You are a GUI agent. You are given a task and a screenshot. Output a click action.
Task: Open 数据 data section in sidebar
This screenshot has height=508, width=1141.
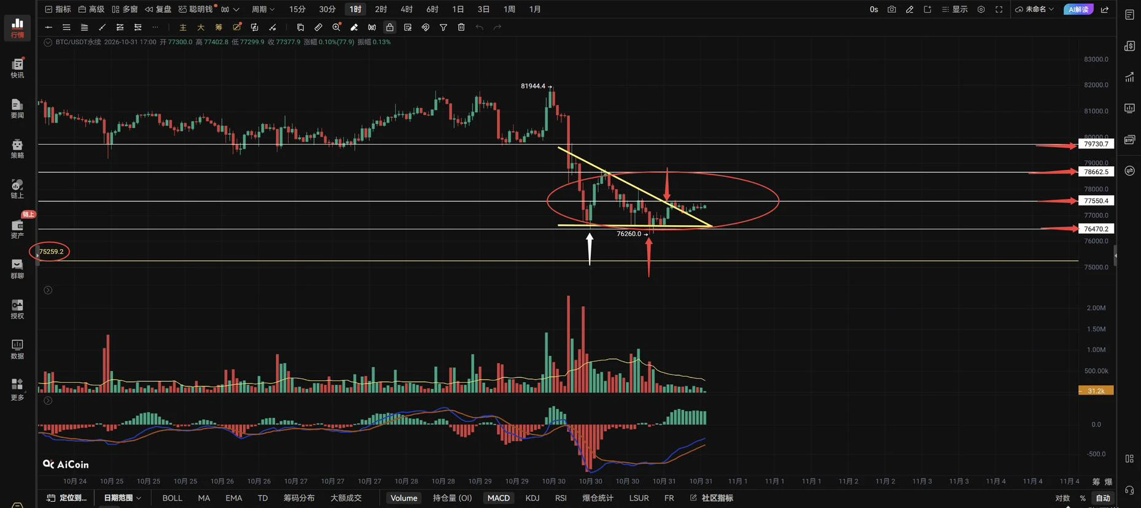[x=17, y=349]
